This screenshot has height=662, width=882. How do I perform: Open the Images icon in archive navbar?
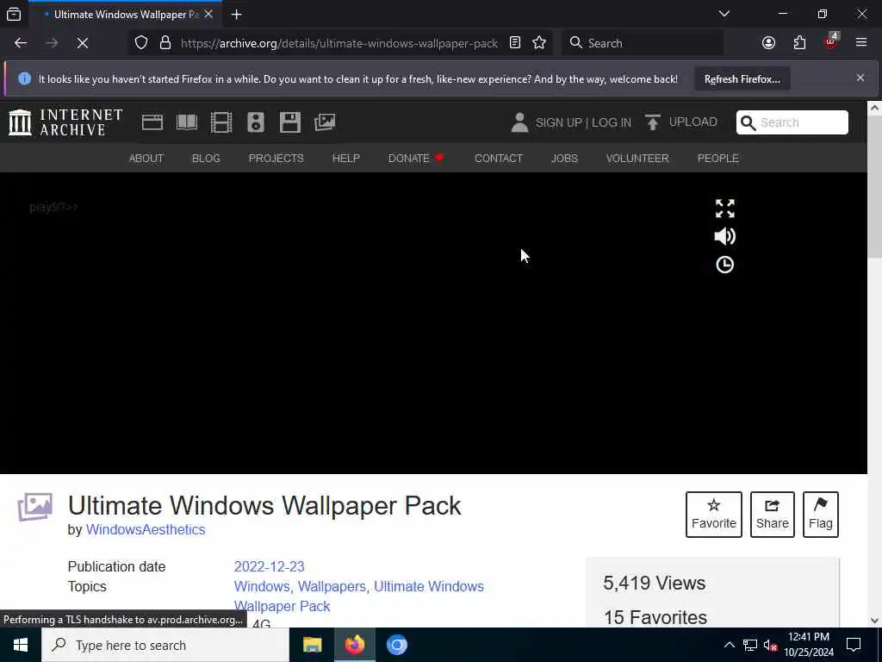325,122
